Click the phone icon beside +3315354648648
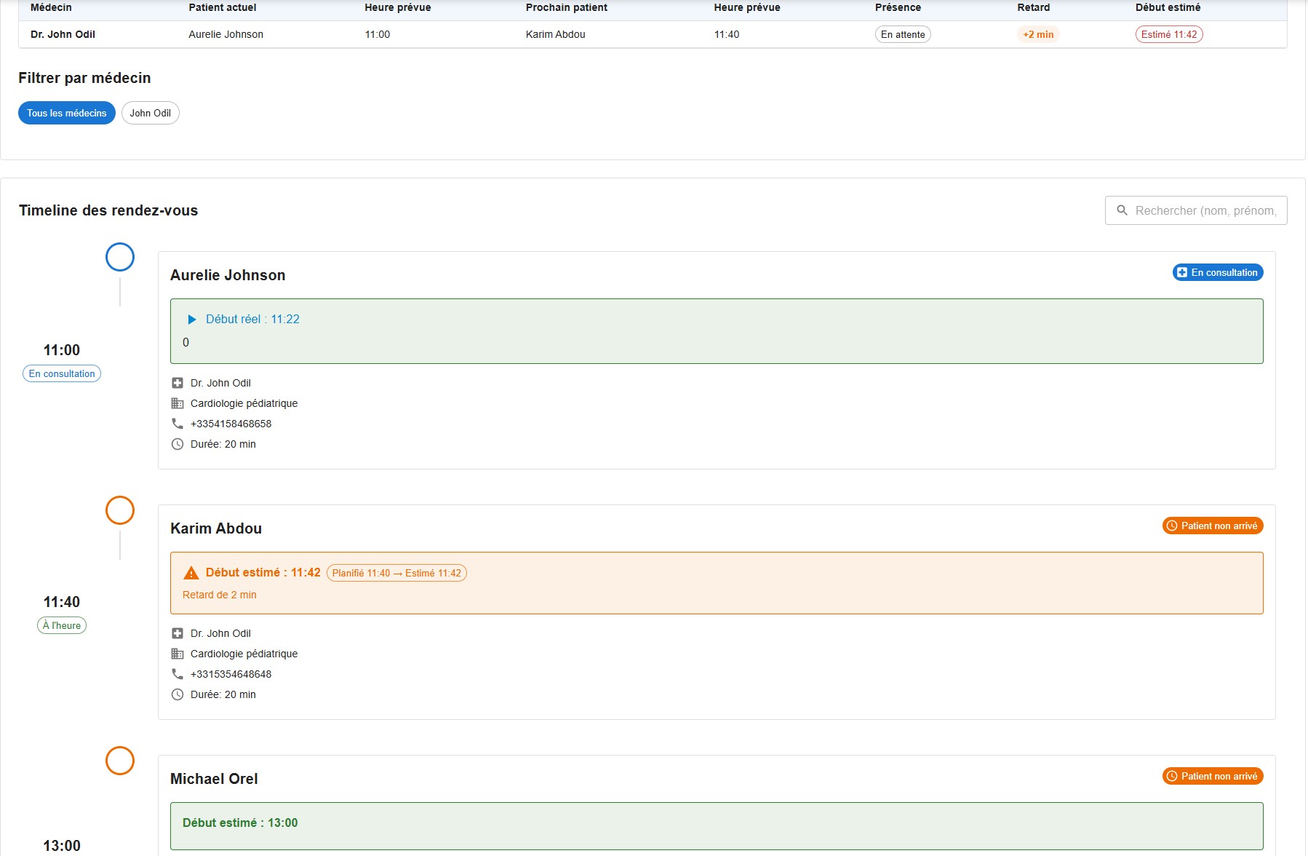The width and height of the screenshot is (1308, 856). [178, 674]
